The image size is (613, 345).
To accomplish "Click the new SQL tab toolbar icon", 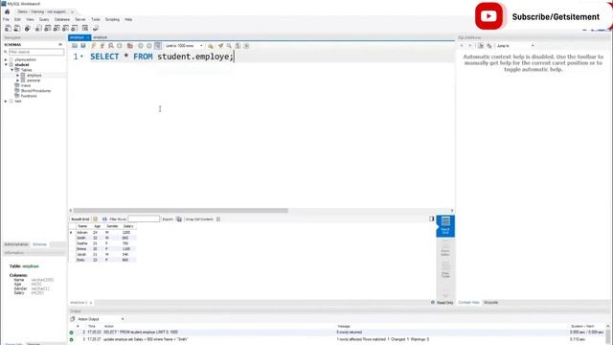I will (8, 28).
